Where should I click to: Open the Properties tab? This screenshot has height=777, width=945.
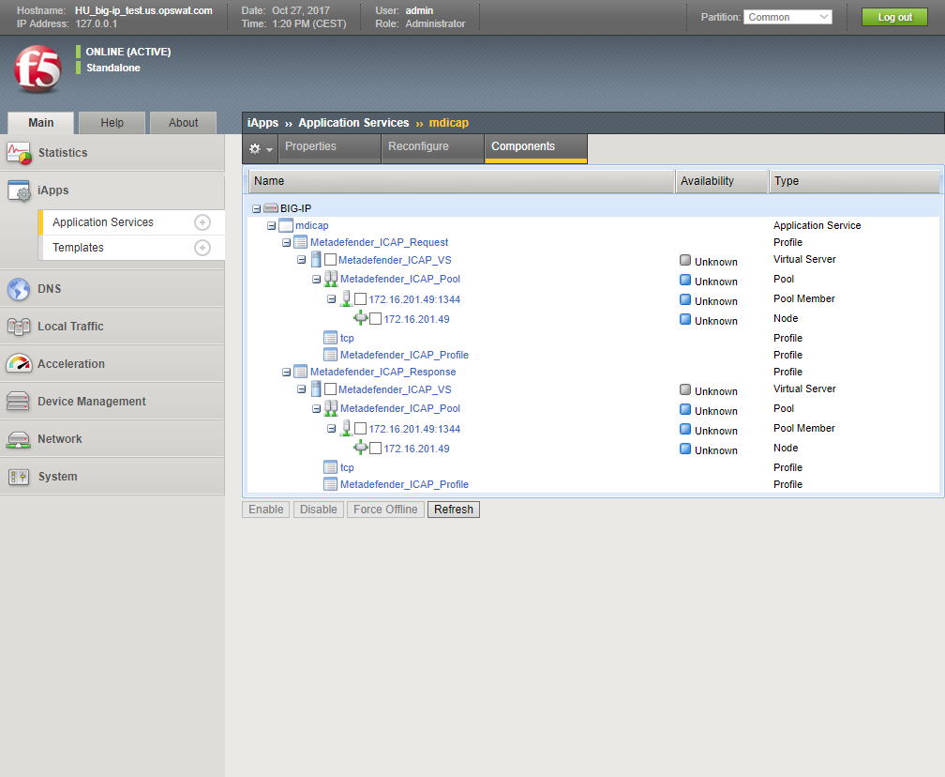click(329, 148)
